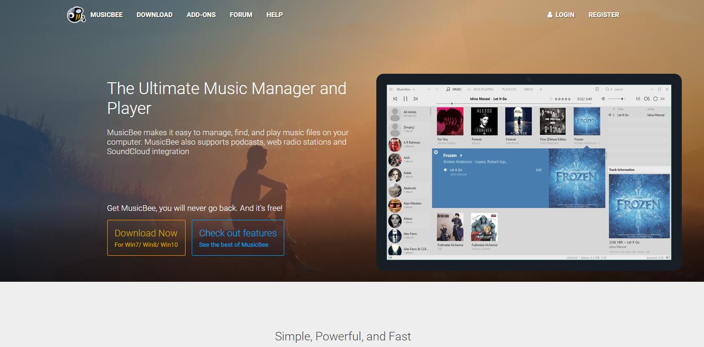Viewport: 704px width, 347px height.
Task: Switch to the MUSIC tab
Action: click(x=454, y=89)
